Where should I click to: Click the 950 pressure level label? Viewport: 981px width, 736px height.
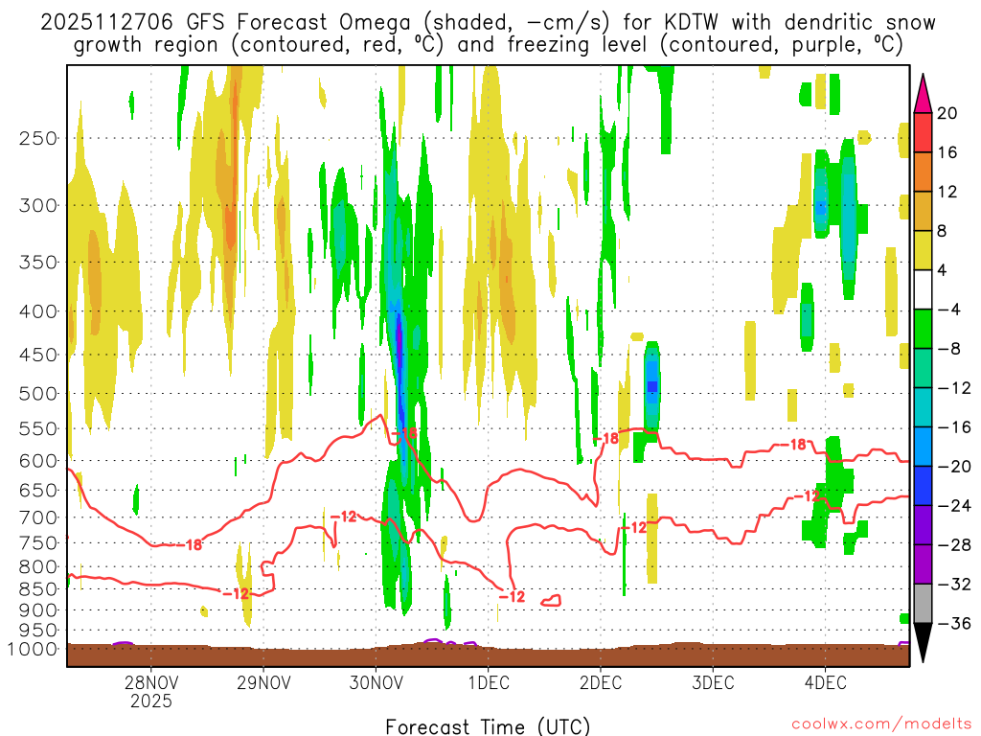point(38,631)
